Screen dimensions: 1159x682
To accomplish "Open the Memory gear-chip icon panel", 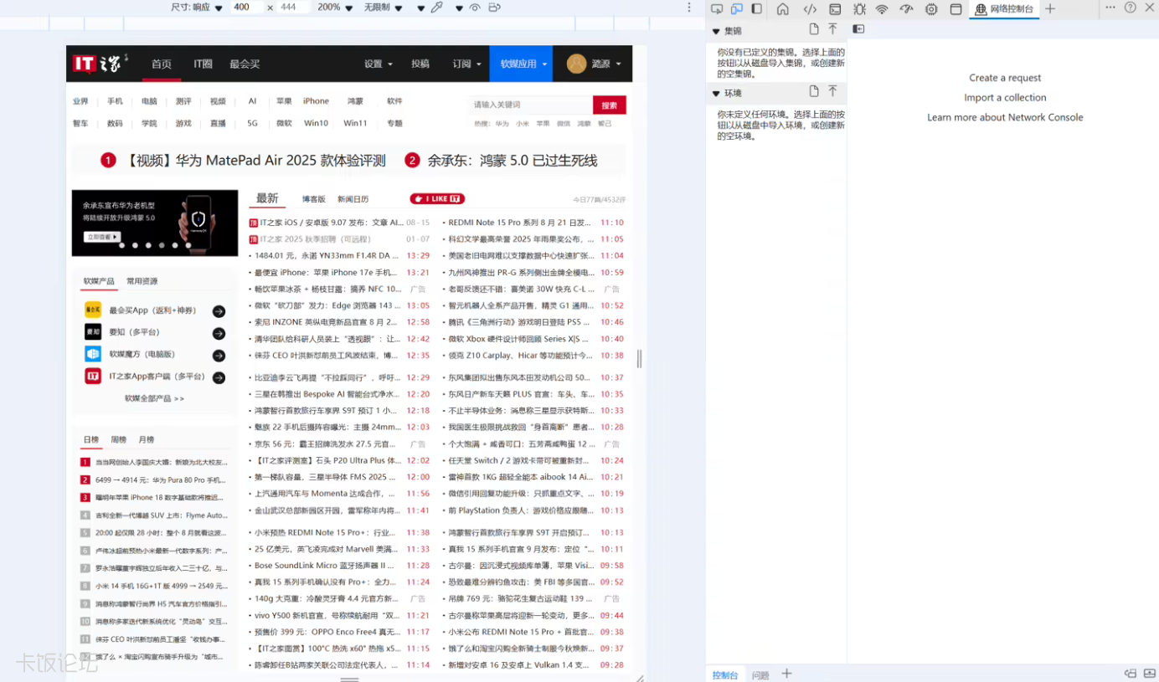I will [931, 8].
